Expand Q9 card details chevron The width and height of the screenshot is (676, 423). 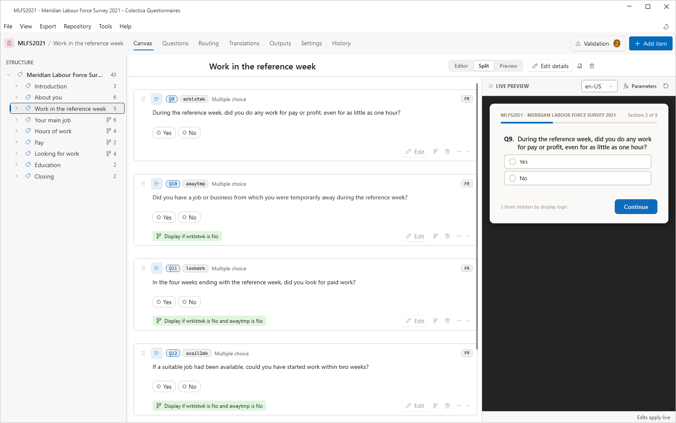(468, 151)
